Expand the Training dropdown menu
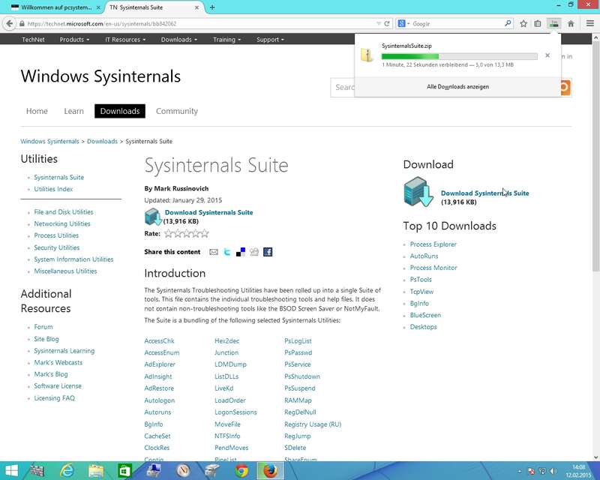The height and width of the screenshot is (480, 600). click(226, 40)
